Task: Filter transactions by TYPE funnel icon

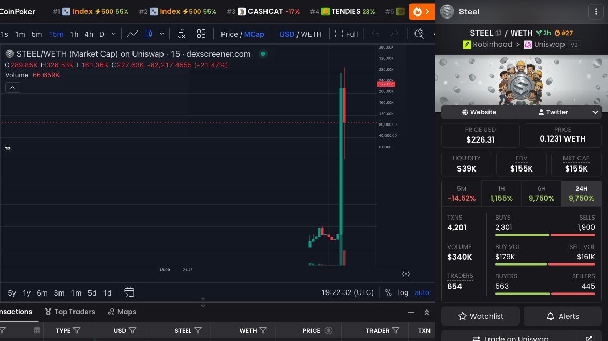Action: pos(77,330)
